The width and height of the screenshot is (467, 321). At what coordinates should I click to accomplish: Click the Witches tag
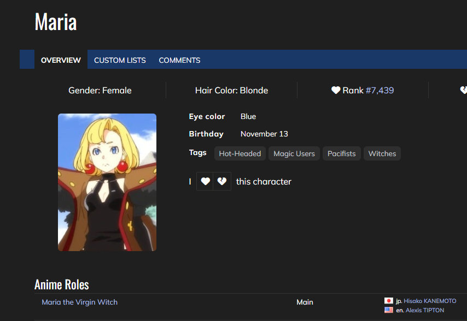382,153
